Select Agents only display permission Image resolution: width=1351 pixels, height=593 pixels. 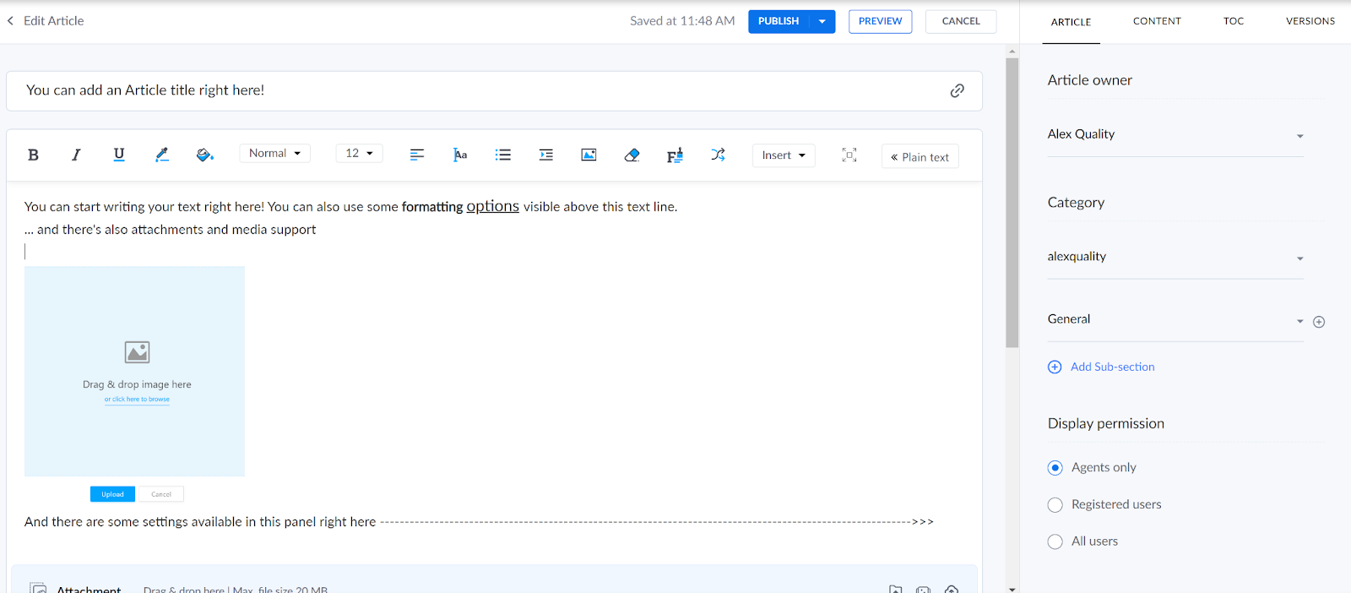[1055, 468]
